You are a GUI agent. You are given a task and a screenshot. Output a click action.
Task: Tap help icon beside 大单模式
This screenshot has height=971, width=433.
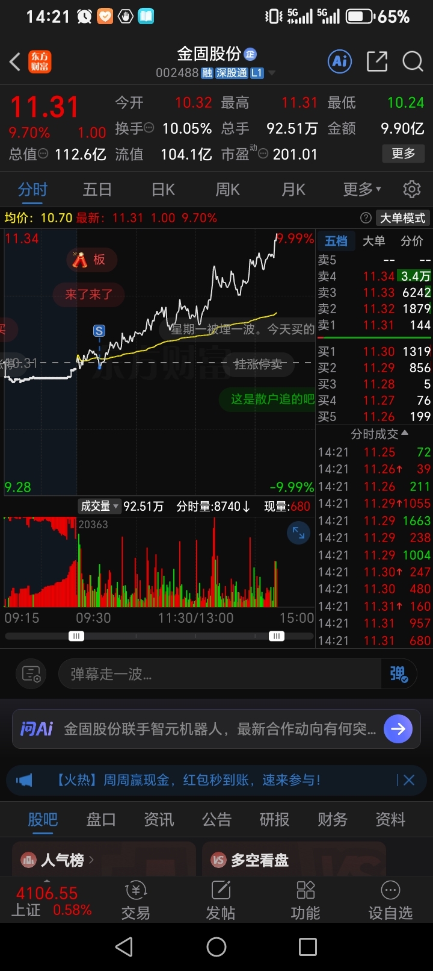pyautogui.click(x=366, y=218)
